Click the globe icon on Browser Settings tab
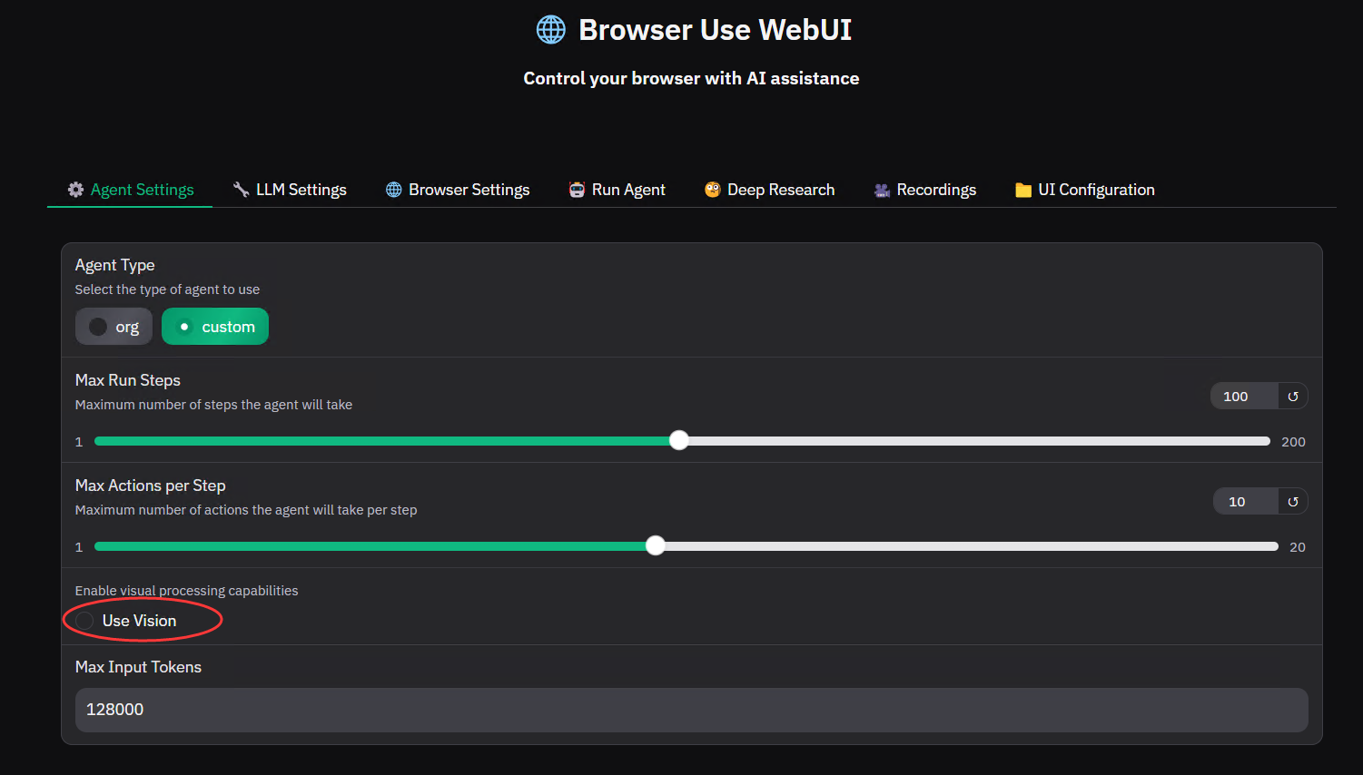 tap(393, 190)
